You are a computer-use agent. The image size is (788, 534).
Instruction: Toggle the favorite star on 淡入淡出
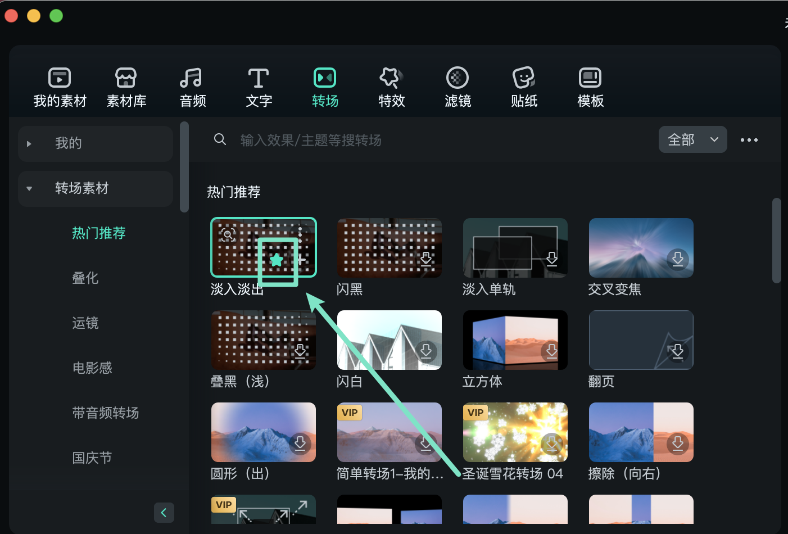click(x=277, y=260)
